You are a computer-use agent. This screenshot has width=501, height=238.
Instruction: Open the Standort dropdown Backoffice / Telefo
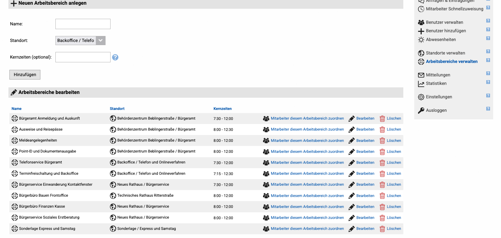point(80,41)
